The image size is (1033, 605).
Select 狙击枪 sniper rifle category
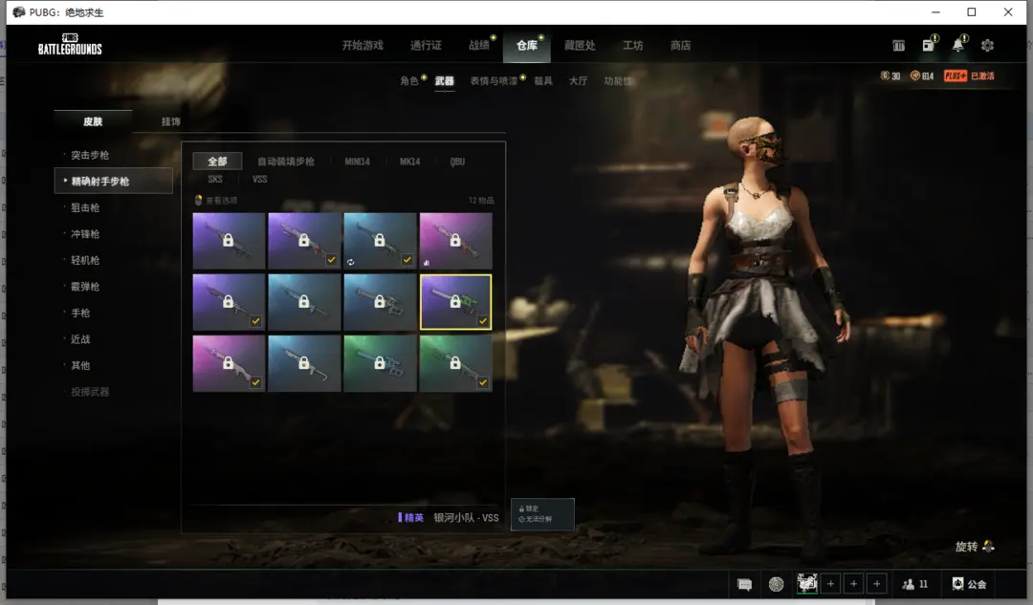(85, 207)
